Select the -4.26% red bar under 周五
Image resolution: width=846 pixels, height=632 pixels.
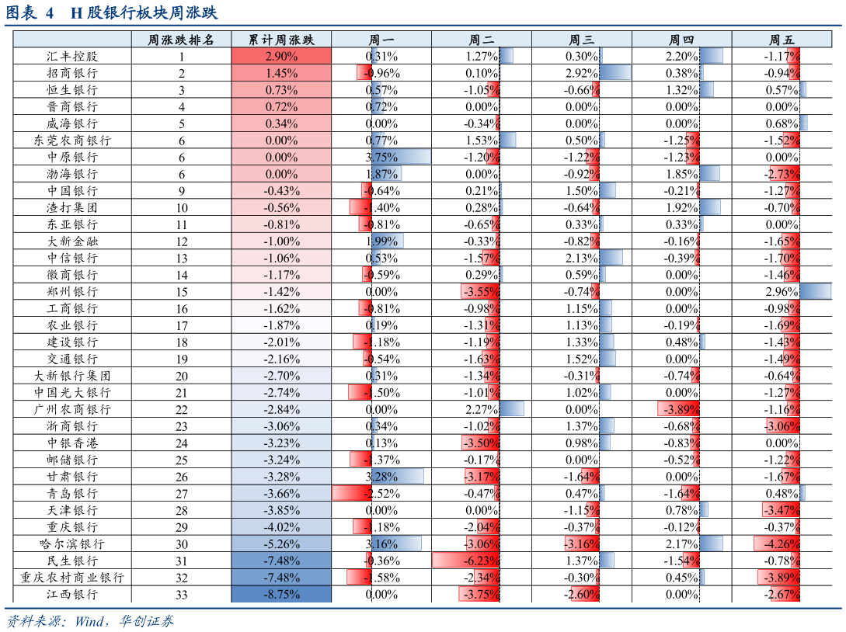[776, 543]
